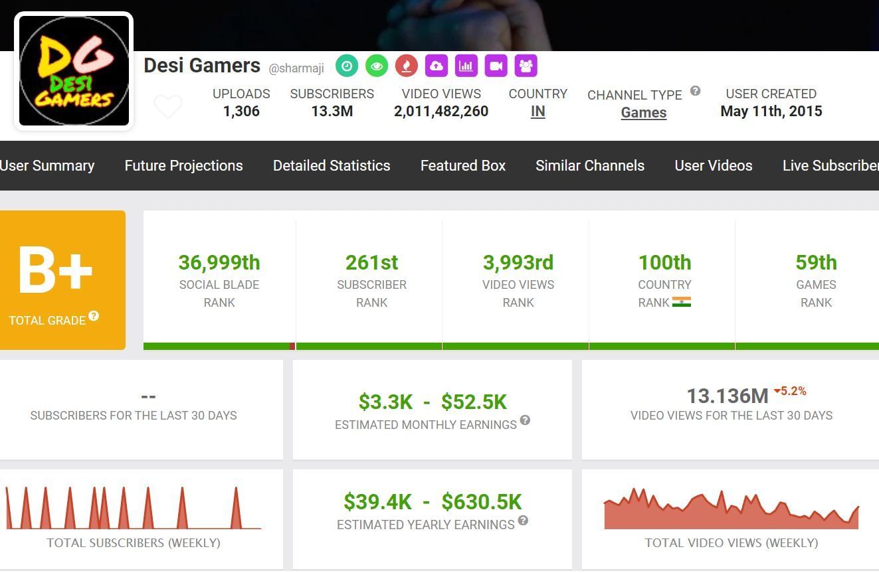Click the Games channel type link
The height and width of the screenshot is (573, 879).
tap(643, 113)
